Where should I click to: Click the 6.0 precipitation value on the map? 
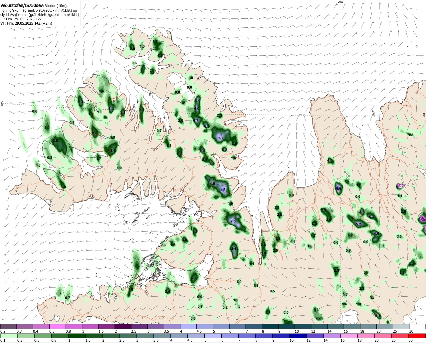click(196, 109)
